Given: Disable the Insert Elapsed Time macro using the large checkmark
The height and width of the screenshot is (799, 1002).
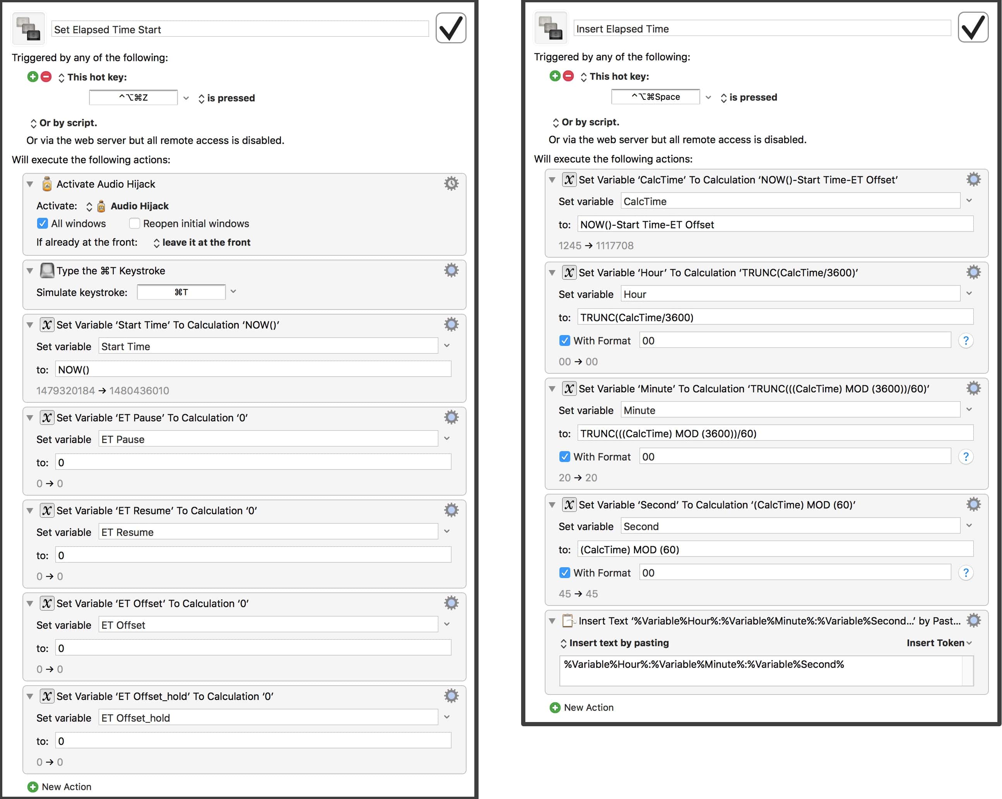Looking at the screenshot, I should tap(973, 28).
